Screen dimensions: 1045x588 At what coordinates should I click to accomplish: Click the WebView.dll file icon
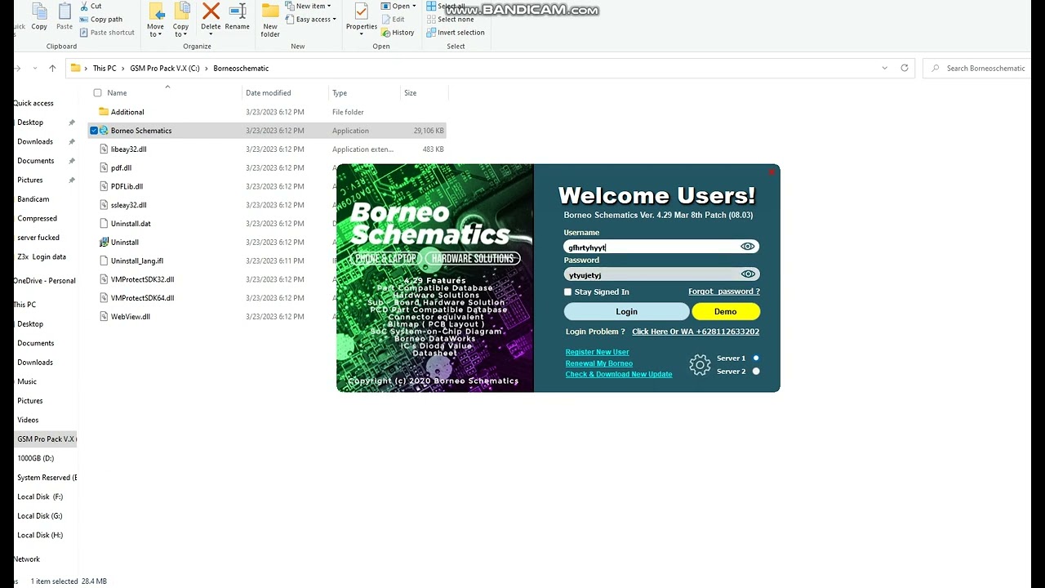click(x=104, y=316)
